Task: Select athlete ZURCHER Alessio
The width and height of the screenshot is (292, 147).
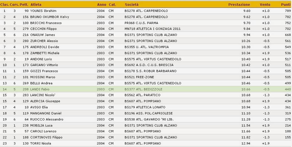Action: tap(44, 41)
